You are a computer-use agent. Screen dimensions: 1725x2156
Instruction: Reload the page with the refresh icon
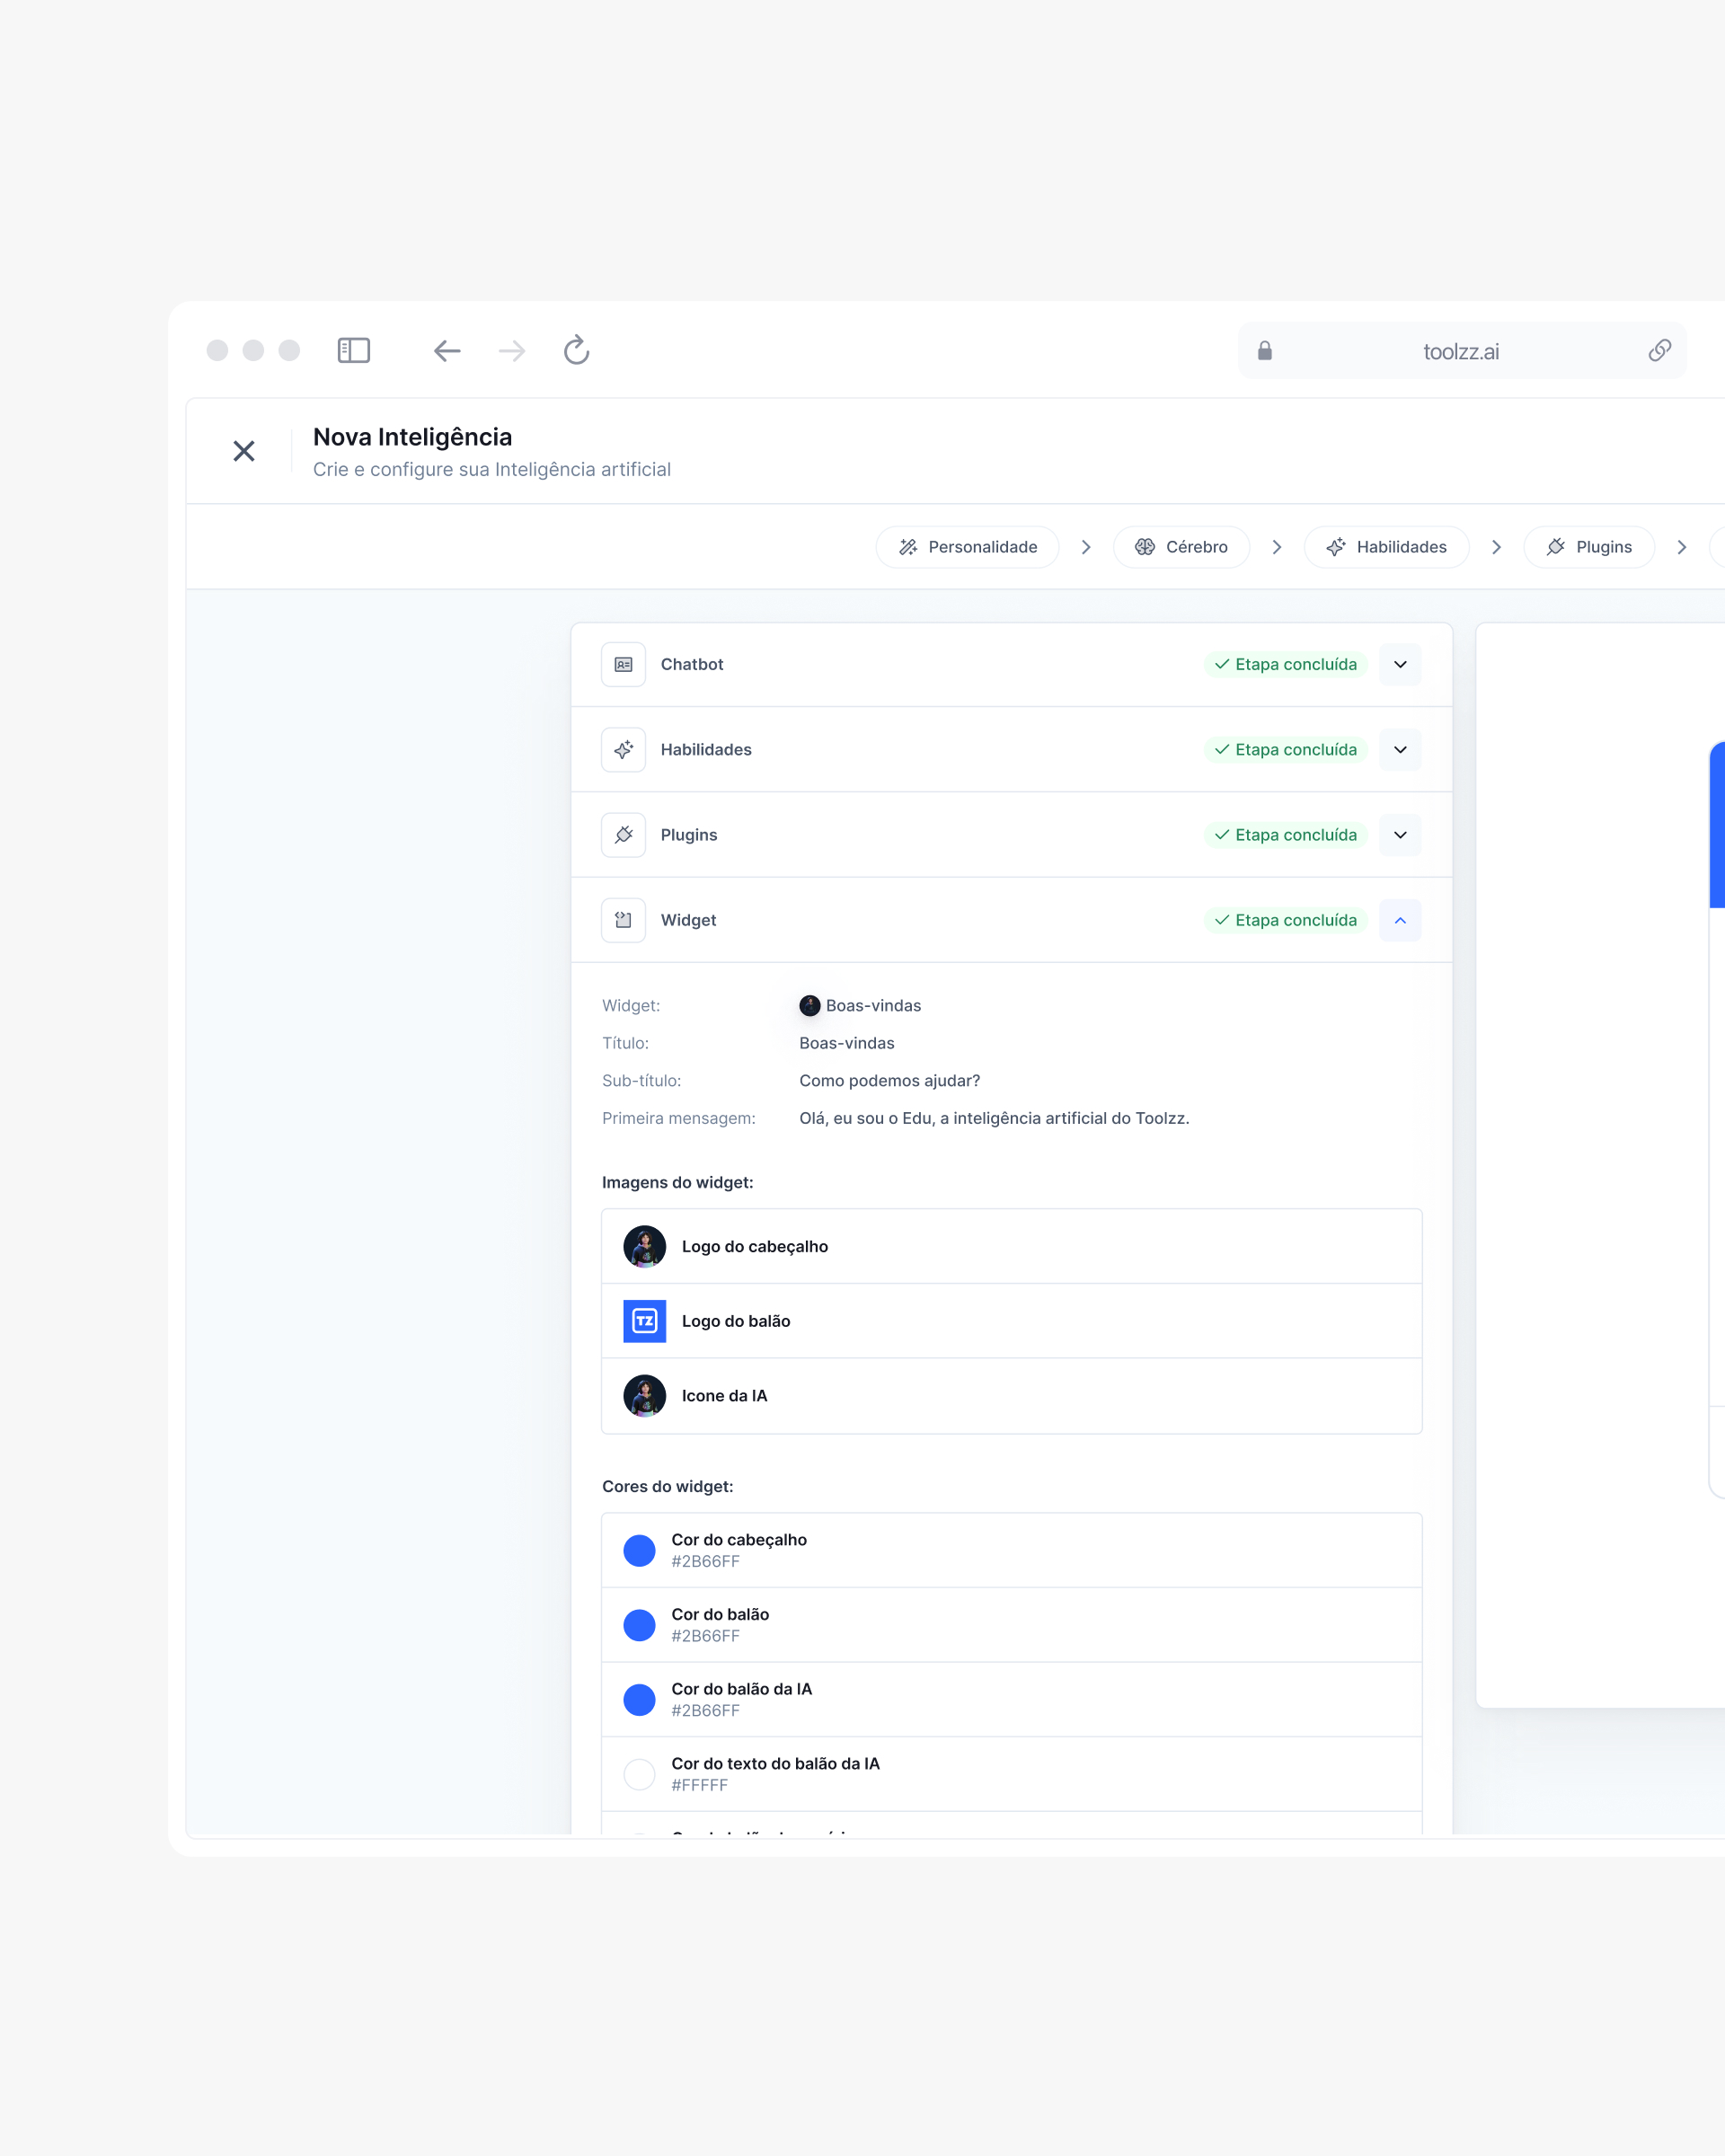(x=576, y=350)
